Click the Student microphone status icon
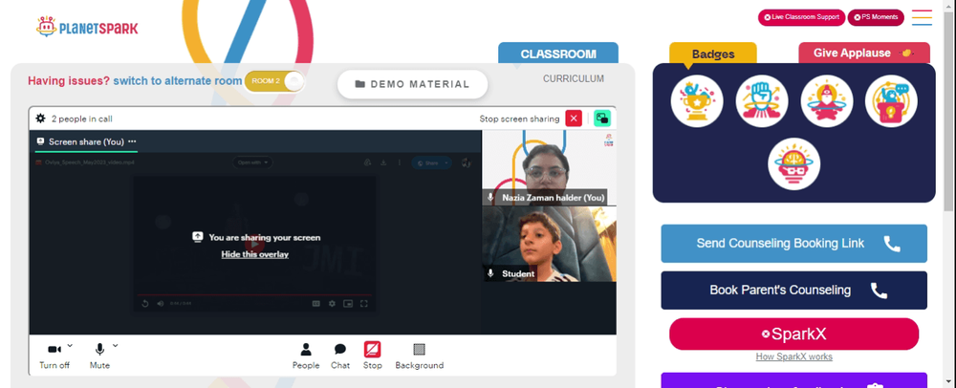Screen dimensions: 956x388 (490, 273)
